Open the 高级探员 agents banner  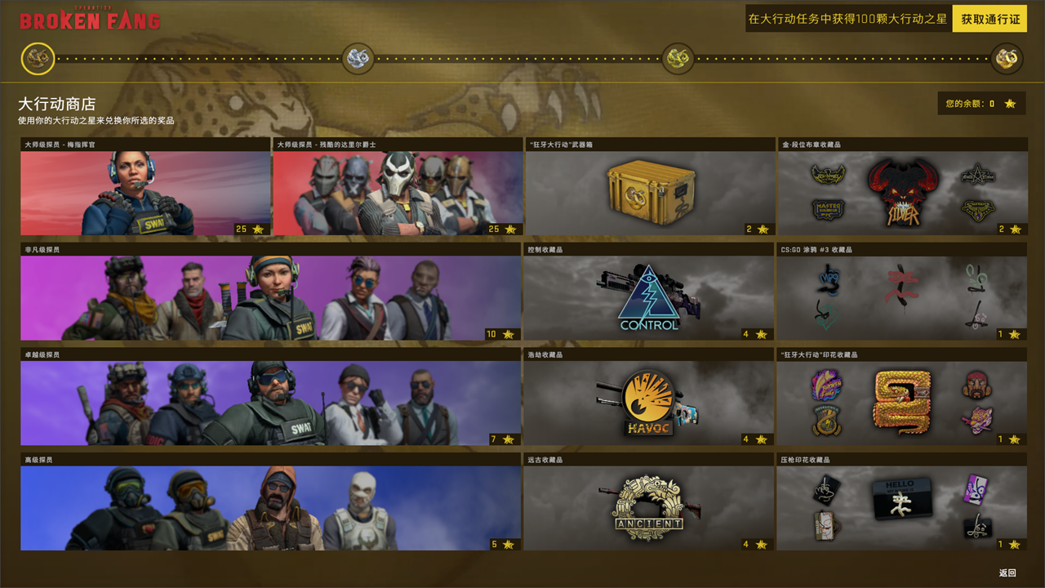click(271, 501)
